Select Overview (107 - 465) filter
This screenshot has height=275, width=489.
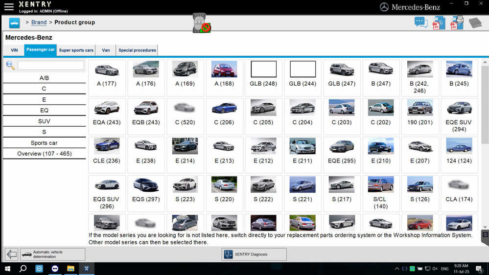[x=44, y=154]
